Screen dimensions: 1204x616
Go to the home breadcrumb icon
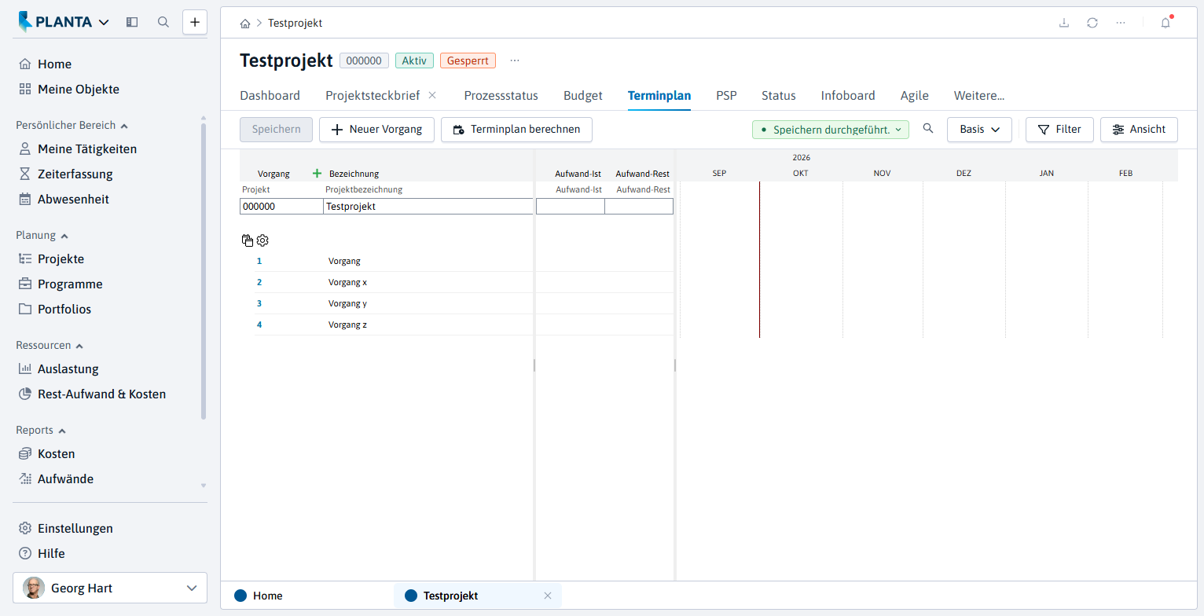point(245,24)
